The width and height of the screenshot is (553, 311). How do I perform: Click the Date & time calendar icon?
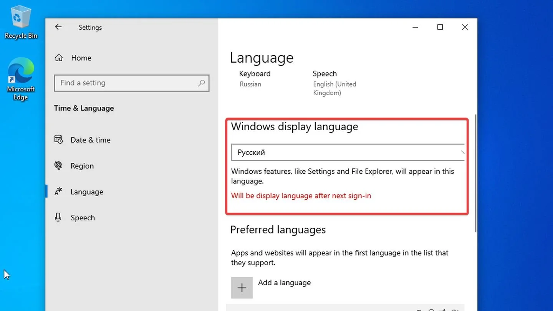coord(58,140)
